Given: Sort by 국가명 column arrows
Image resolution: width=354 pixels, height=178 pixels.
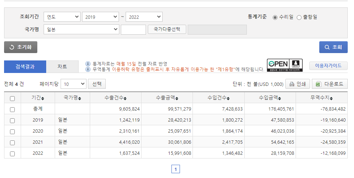Looking at the screenshot, I should coord(80,98).
